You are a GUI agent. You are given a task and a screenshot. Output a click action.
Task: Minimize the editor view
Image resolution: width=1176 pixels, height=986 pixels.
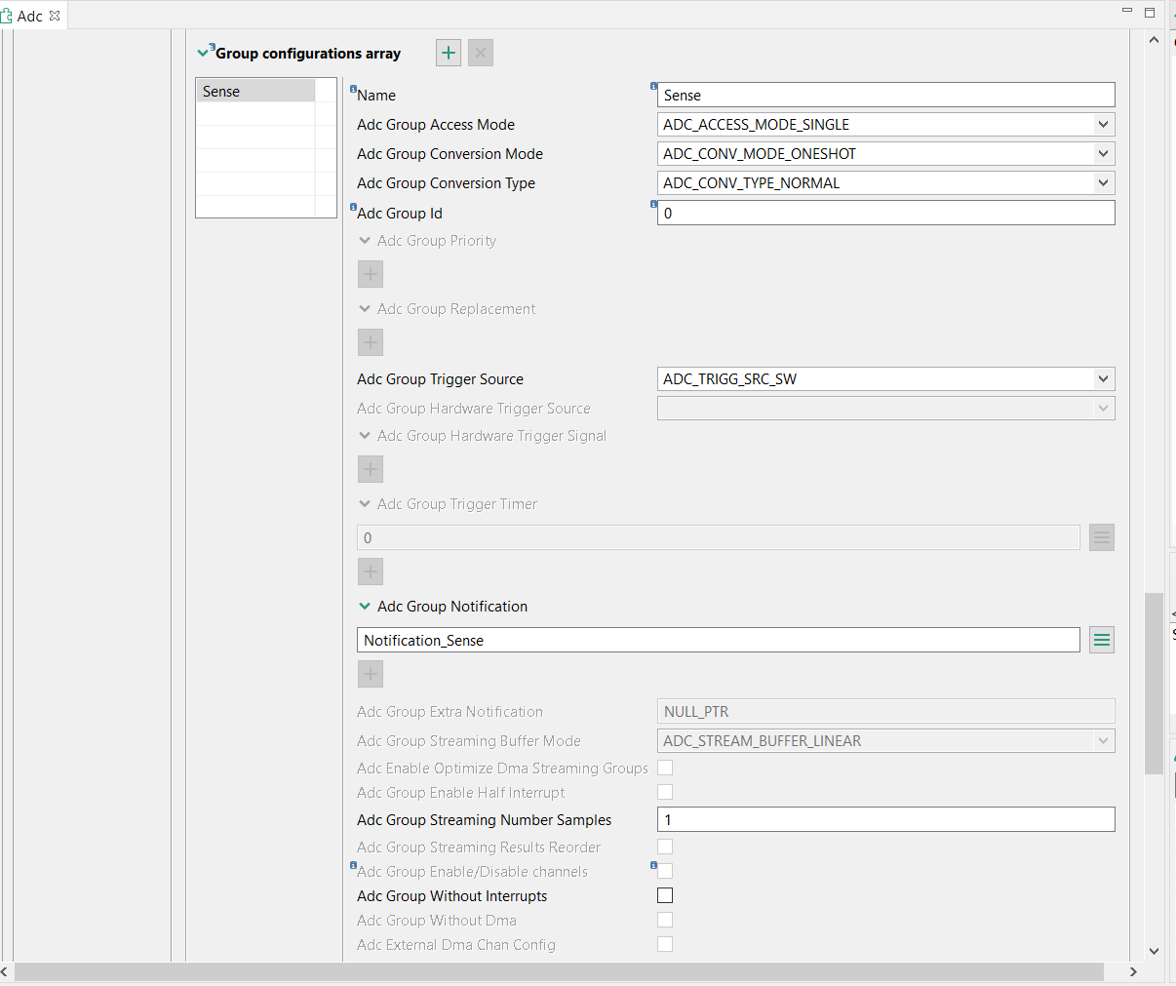1127,11
